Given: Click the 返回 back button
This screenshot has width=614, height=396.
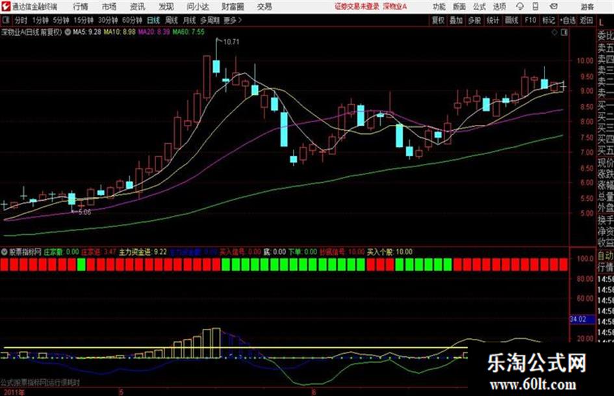Looking at the screenshot, I should tap(586, 20).
